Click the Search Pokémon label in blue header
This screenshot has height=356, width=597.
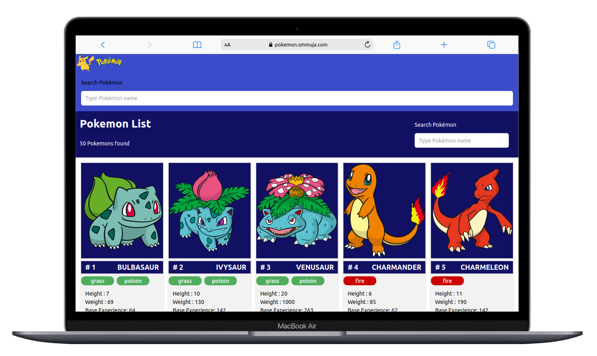[102, 83]
